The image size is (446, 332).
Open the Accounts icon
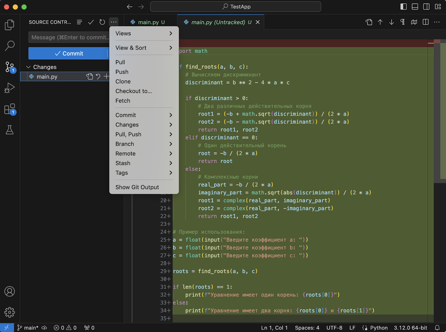[9, 291]
